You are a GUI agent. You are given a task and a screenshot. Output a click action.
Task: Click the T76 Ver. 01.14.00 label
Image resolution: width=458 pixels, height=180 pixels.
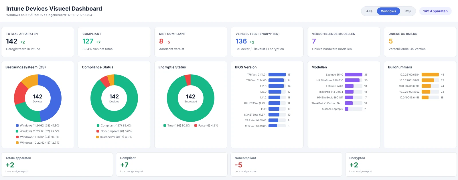click(256, 80)
